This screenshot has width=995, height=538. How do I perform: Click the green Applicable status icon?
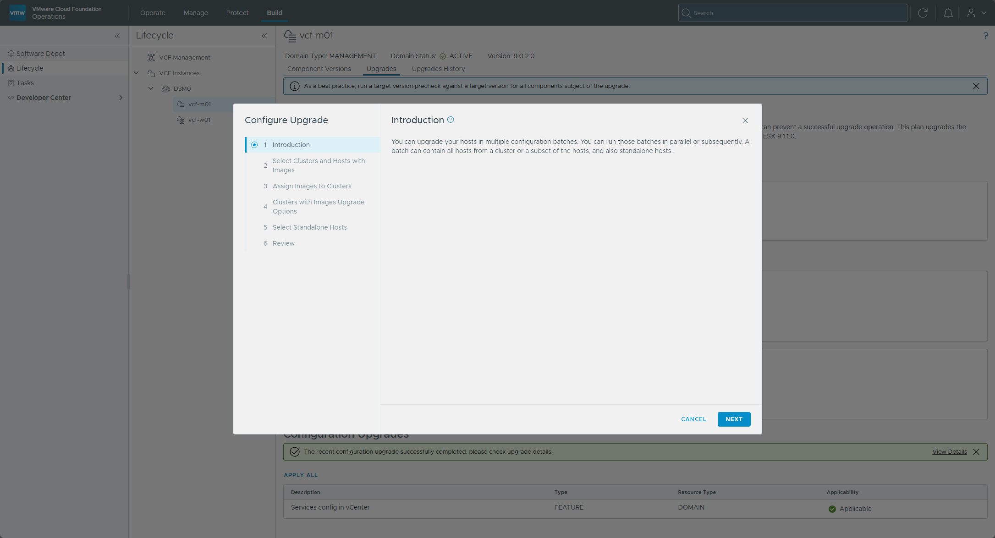pos(832,509)
